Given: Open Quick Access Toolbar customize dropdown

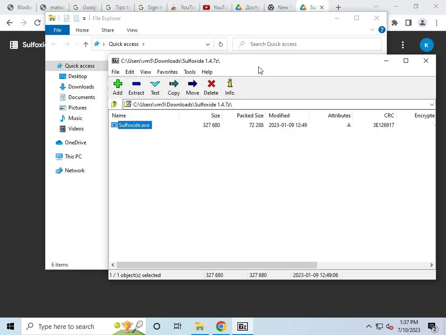Looking at the screenshot, I should tap(84, 18).
